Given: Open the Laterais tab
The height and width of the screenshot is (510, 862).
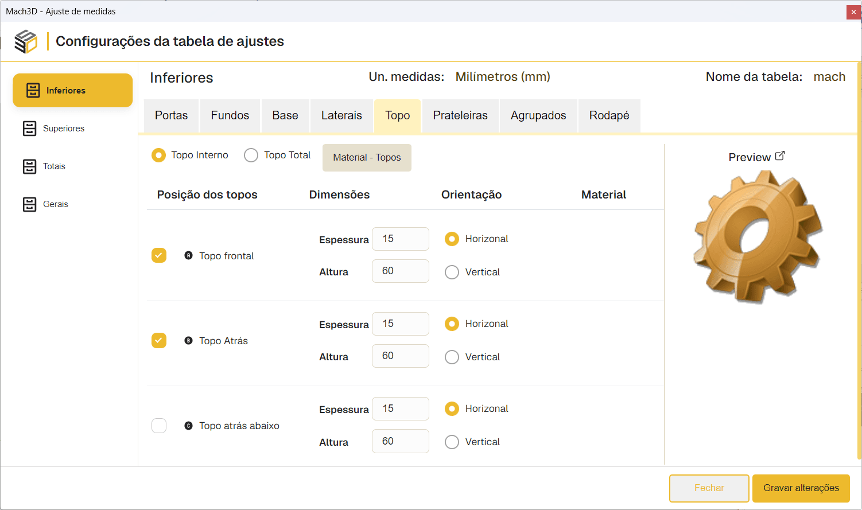Looking at the screenshot, I should [341, 116].
